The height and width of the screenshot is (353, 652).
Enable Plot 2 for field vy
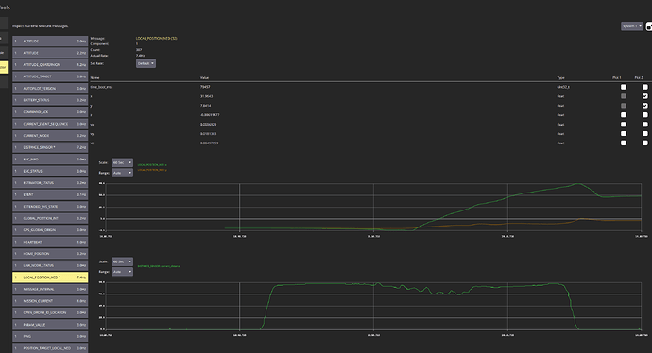pyautogui.click(x=645, y=133)
